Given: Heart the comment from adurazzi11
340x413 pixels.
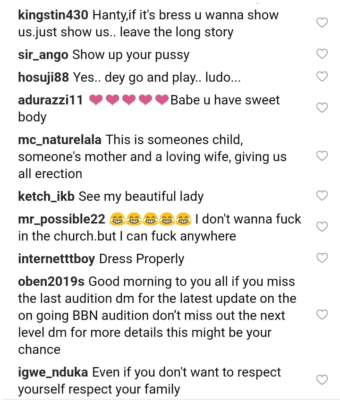Looking at the screenshot, I should (322, 108).
